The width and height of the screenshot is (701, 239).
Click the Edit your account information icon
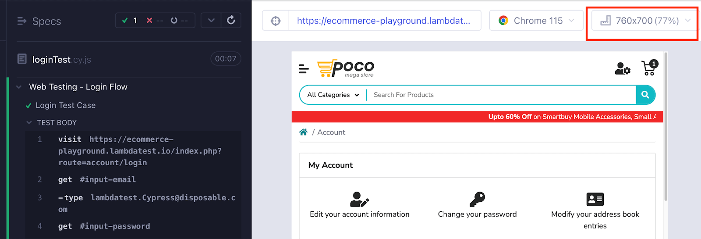click(359, 199)
